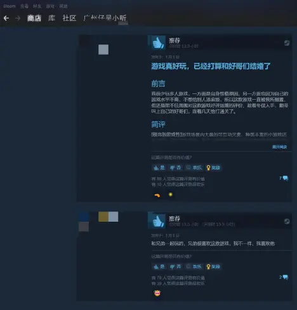Click the Steam logo icon on first review
This screenshot has width=297, height=310.
point(287,43)
